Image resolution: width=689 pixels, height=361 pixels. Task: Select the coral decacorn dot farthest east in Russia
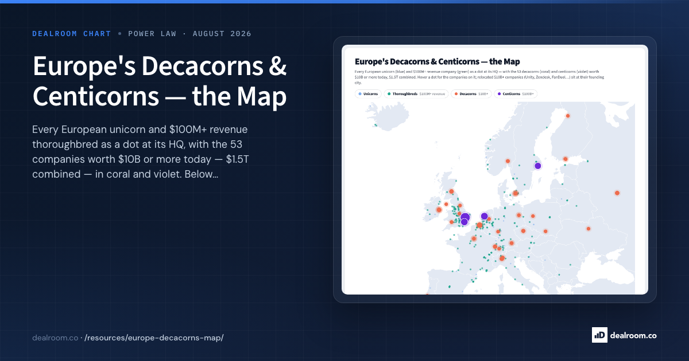(x=617, y=193)
